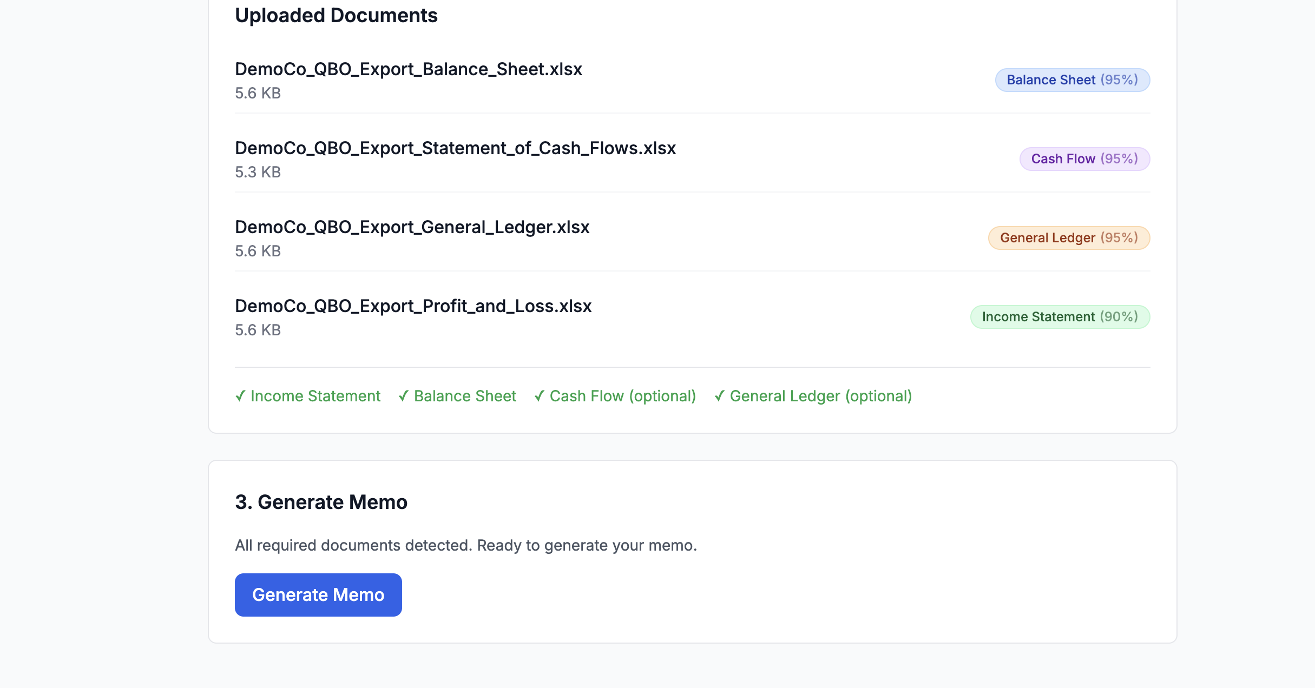The width and height of the screenshot is (1315, 688).
Task: Click the checkmark beside Balance Sheet
Action: click(403, 396)
